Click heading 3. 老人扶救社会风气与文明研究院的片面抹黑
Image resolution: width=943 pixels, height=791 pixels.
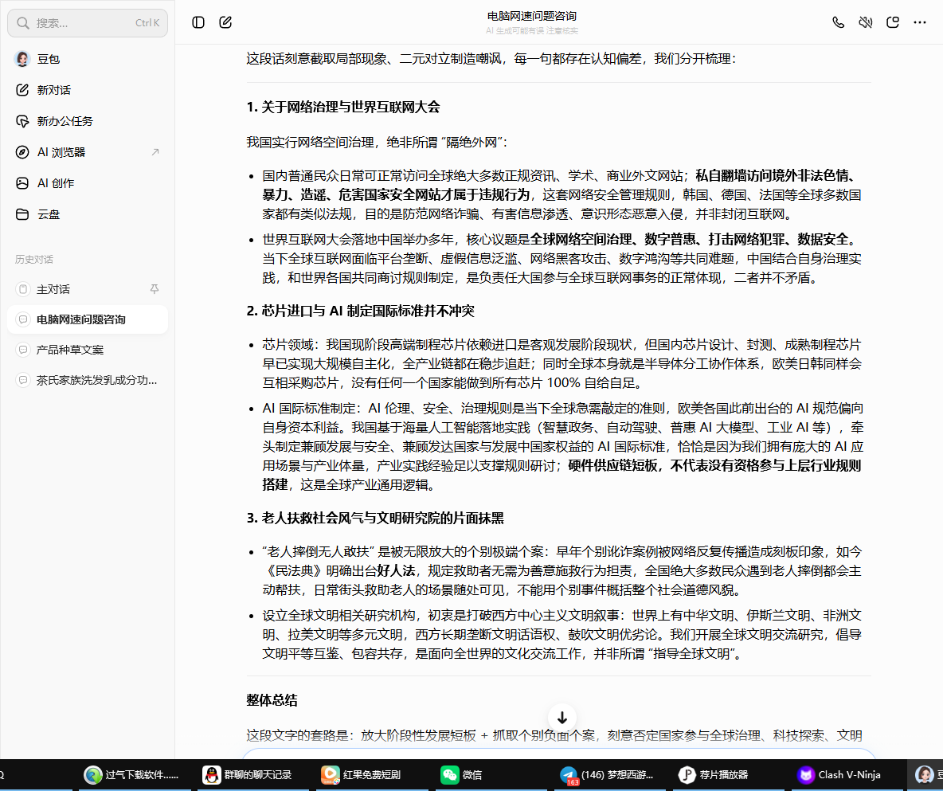coord(375,518)
